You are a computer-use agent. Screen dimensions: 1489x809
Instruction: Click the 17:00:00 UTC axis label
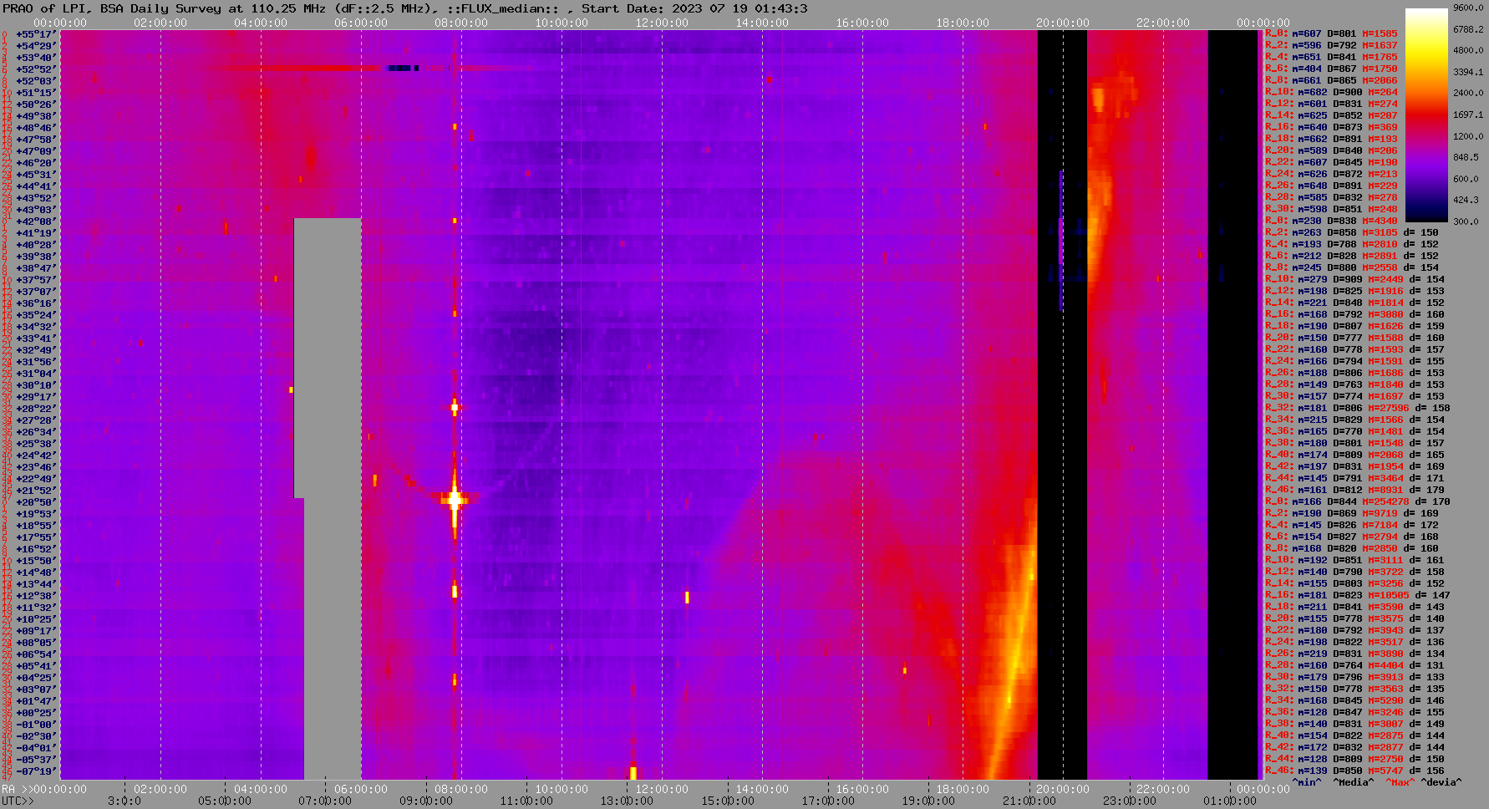coord(828,801)
